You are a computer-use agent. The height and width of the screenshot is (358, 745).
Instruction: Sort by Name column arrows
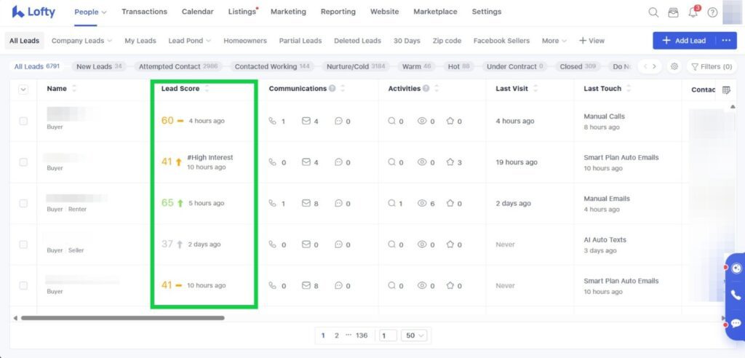pos(74,89)
